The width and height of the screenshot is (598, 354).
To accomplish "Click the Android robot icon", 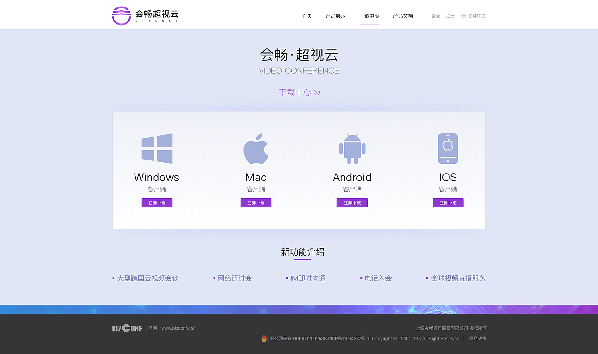I will pyautogui.click(x=352, y=149).
